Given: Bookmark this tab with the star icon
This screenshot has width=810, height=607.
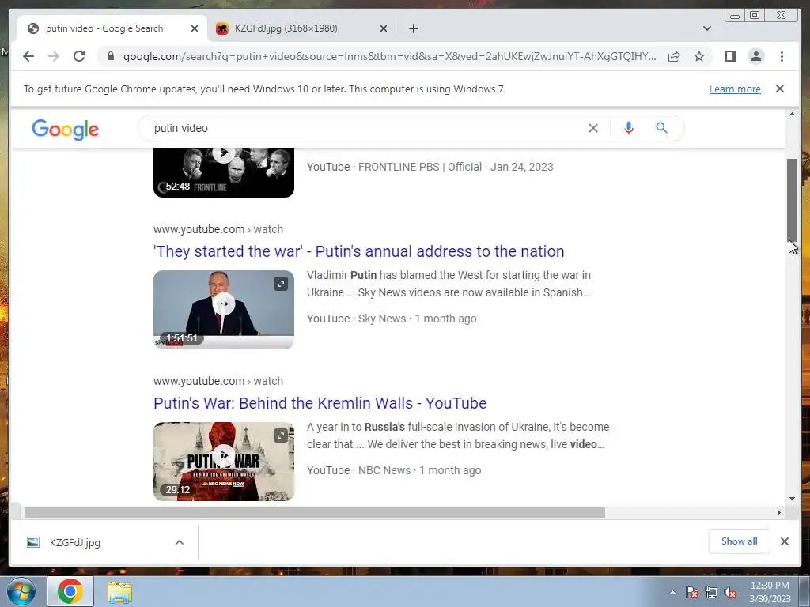Looking at the screenshot, I should pyautogui.click(x=699, y=56).
